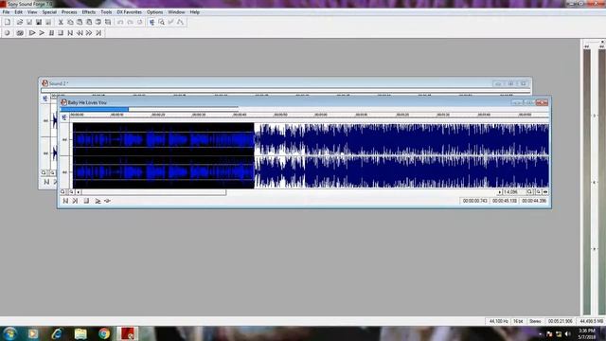
Task: Click time zoom in icon right of zoom ratio
Action: [x=530, y=192]
